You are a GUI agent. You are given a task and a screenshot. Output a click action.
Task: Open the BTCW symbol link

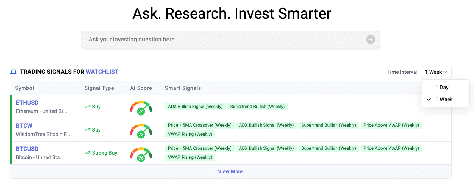(x=24, y=126)
